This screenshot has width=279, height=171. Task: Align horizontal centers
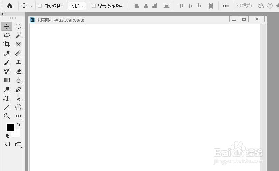click(x=146, y=6)
